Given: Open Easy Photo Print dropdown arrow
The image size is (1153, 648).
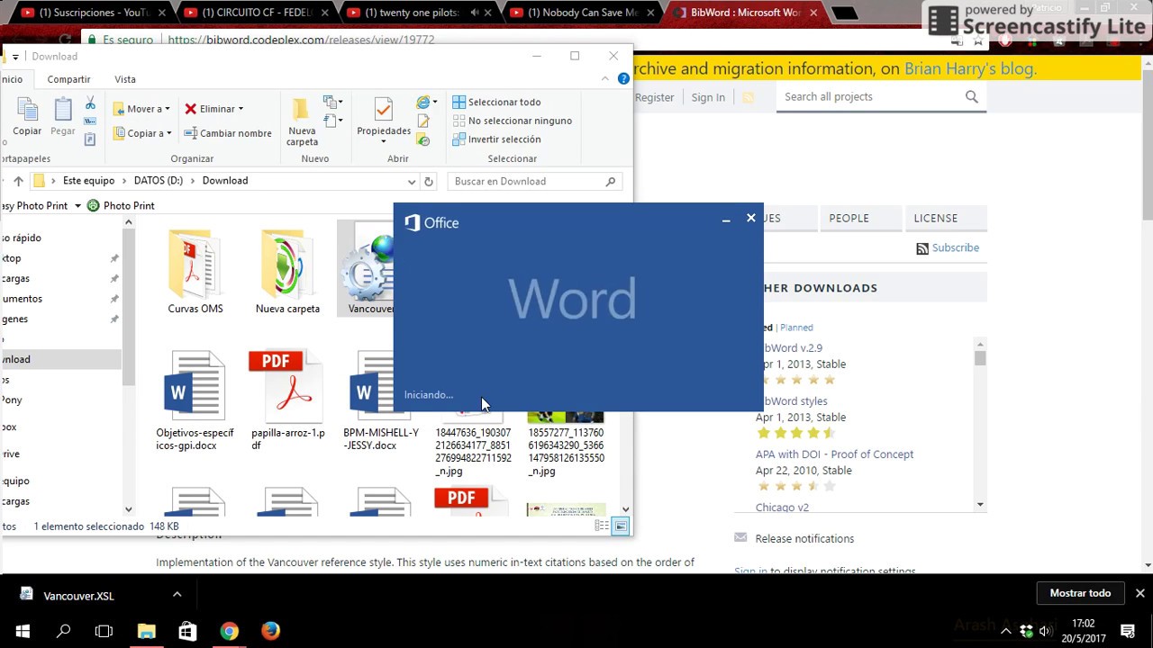Looking at the screenshot, I should click(77, 205).
